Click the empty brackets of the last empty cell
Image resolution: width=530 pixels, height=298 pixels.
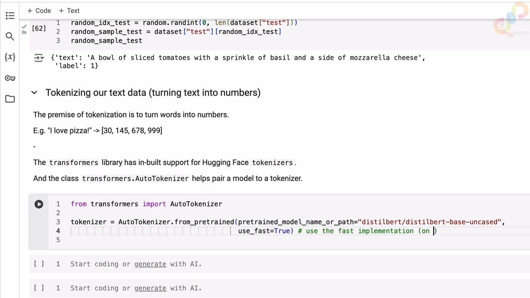[39, 288]
